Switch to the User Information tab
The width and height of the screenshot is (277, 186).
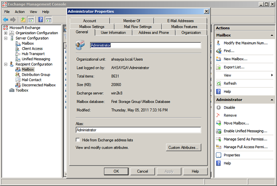pyautogui.click(x=113, y=33)
